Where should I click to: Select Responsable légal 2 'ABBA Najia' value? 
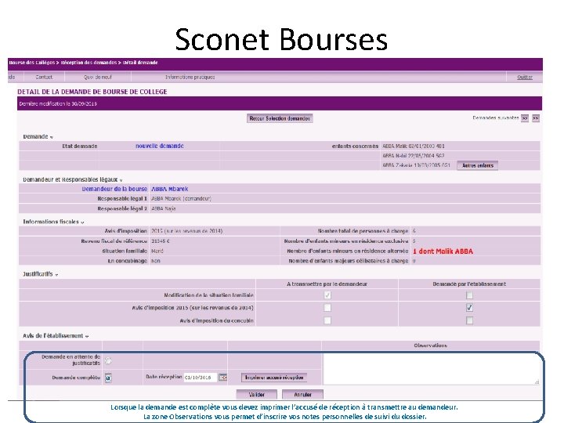coord(163,208)
